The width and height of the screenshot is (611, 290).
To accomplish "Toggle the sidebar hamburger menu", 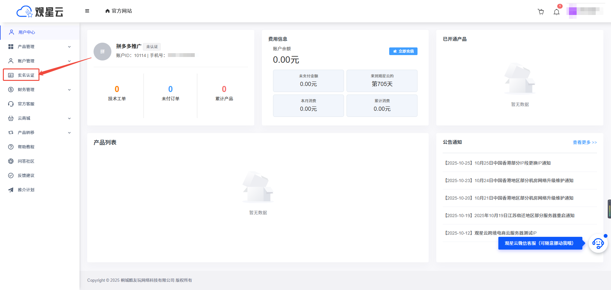I will click(87, 11).
